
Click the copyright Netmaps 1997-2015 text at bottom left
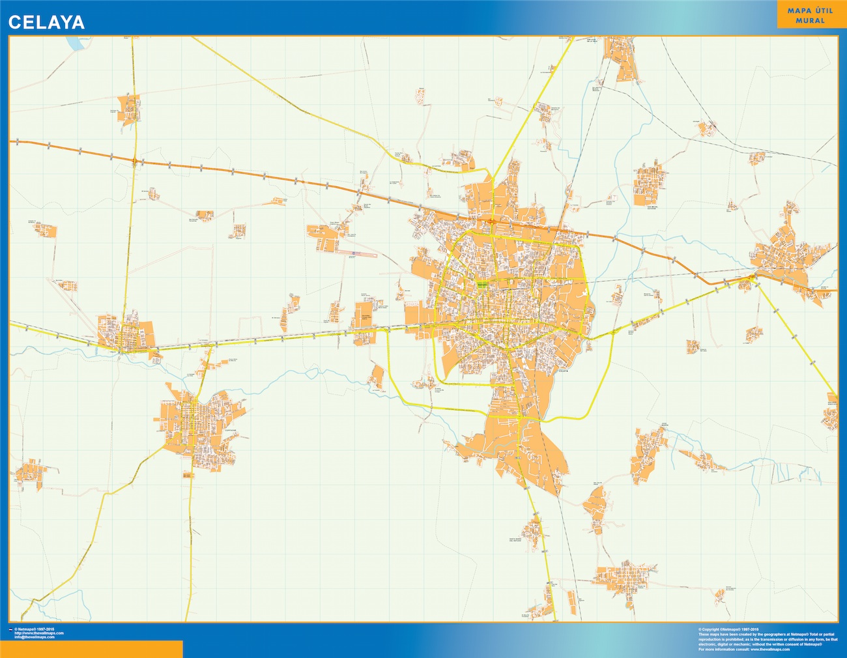(34, 629)
